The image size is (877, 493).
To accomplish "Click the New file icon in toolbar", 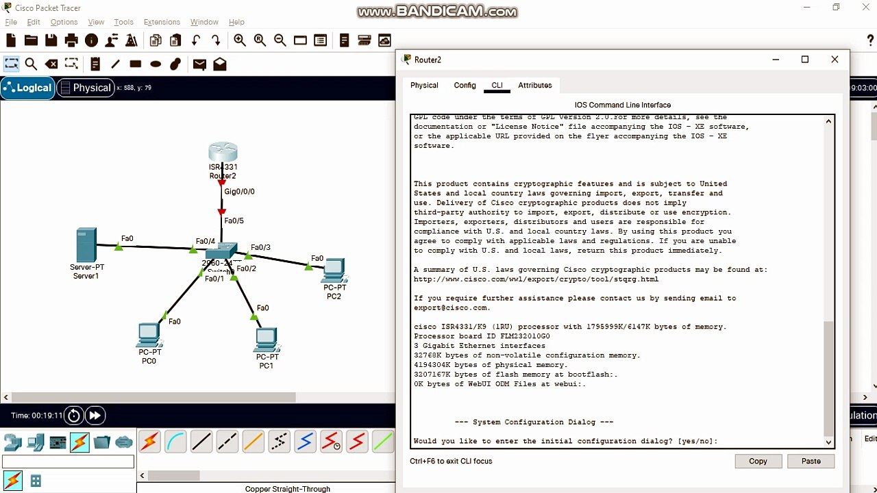I will pos(11,40).
